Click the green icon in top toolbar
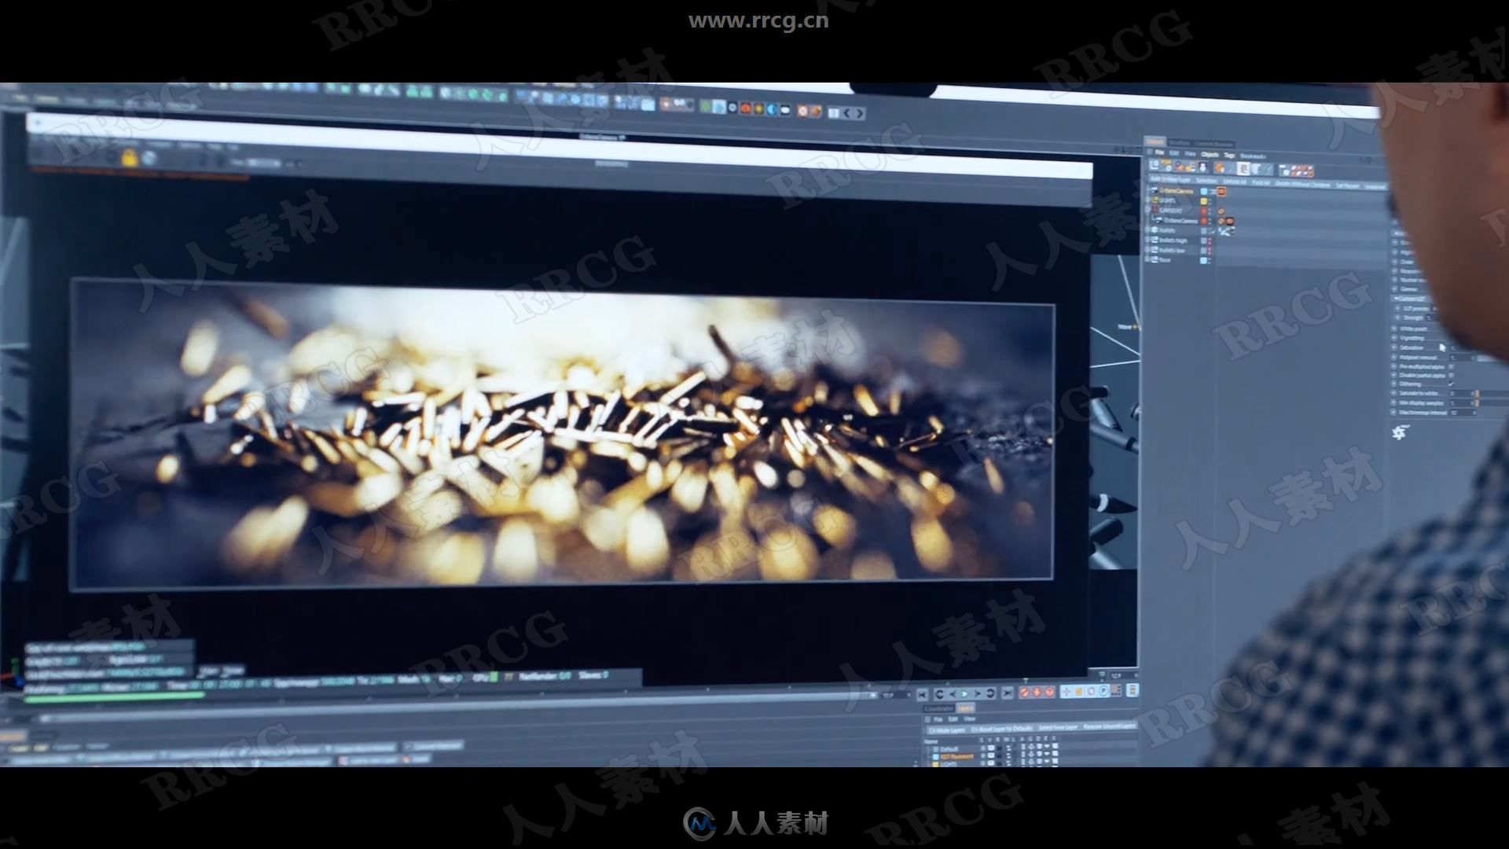Viewport: 1509px width, 849px height. click(x=706, y=107)
